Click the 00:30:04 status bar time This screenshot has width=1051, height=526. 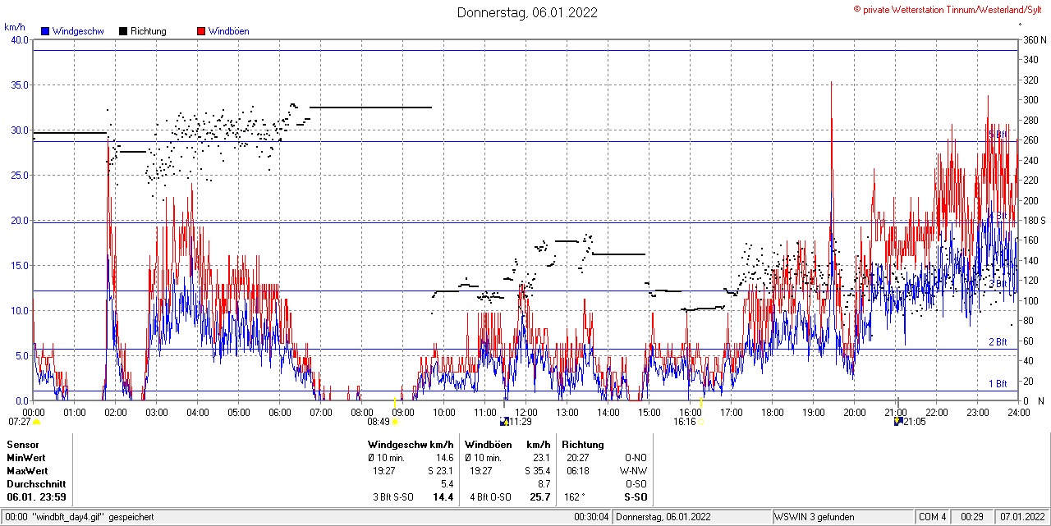coord(592,517)
